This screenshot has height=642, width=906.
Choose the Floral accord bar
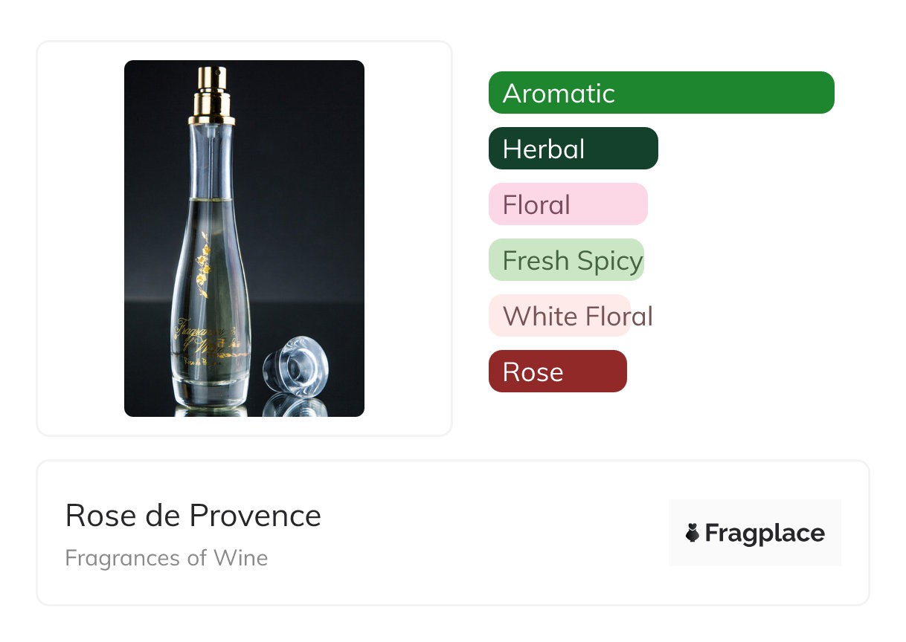[x=568, y=204]
